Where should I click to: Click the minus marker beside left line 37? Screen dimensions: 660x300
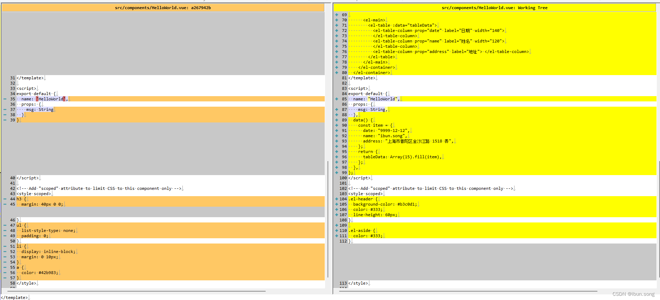point(5,109)
